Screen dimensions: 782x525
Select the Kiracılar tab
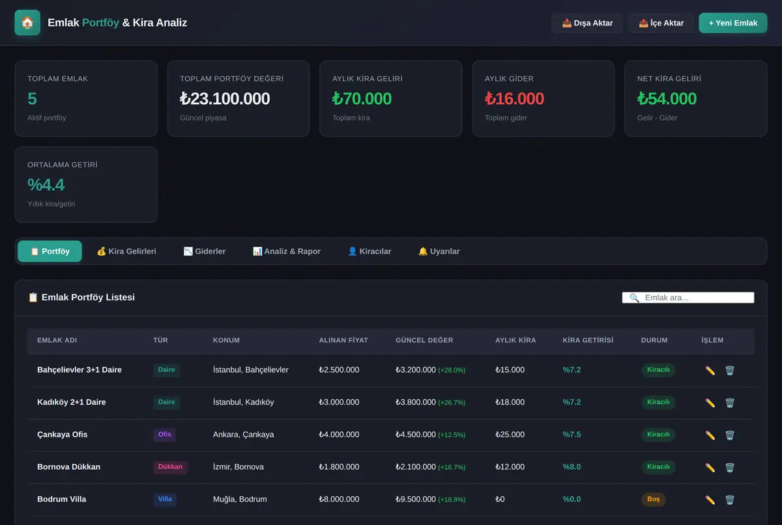(369, 251)
